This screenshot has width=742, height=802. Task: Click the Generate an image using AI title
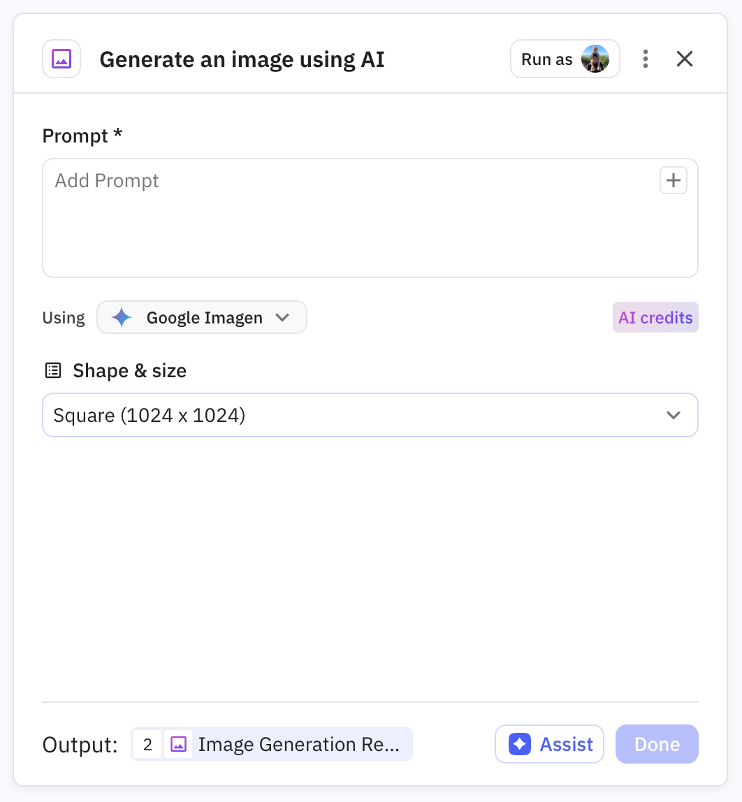242,59
